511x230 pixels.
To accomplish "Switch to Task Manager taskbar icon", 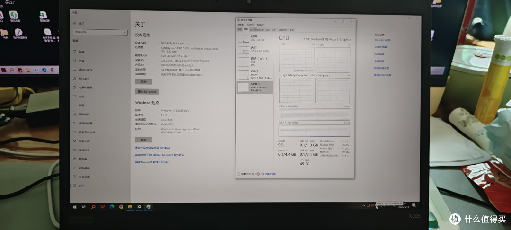I will coord(148,206).
